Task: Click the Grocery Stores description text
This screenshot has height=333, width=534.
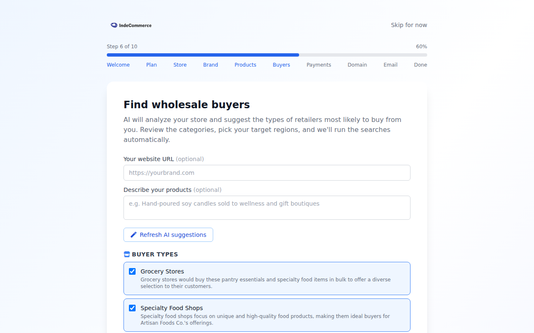Action: [x=266, y=283]
